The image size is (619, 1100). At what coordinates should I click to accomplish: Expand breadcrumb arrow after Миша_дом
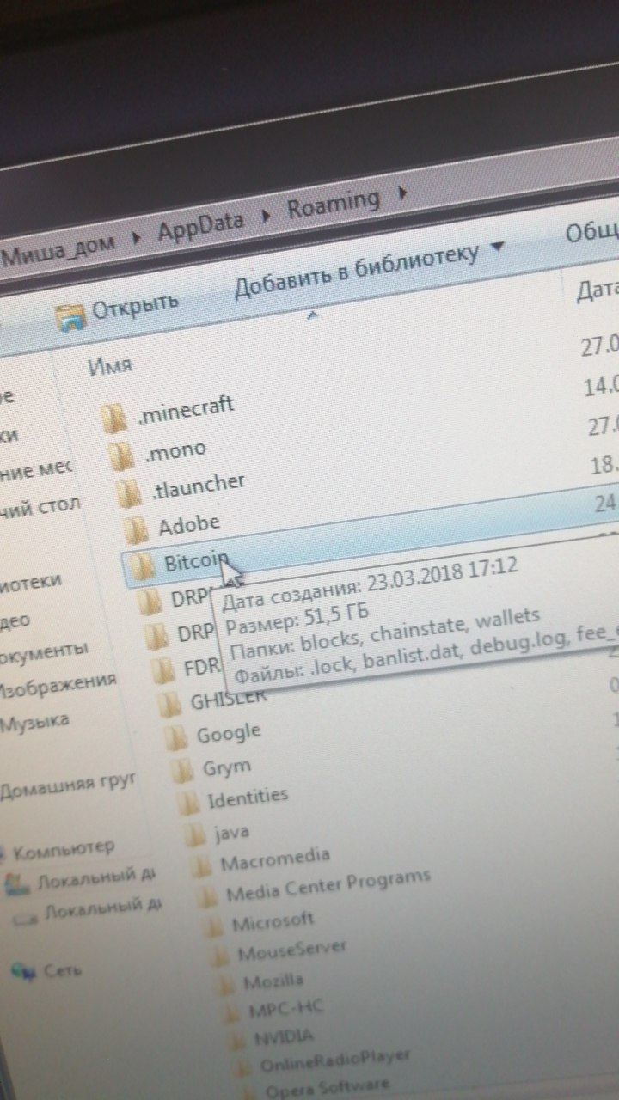point(137,236)
